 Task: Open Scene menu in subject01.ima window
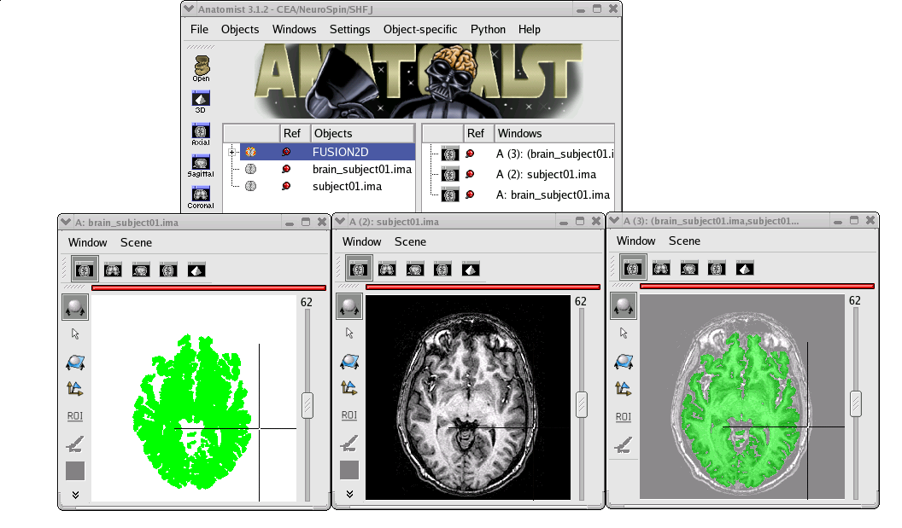click(x=410, y=242)
